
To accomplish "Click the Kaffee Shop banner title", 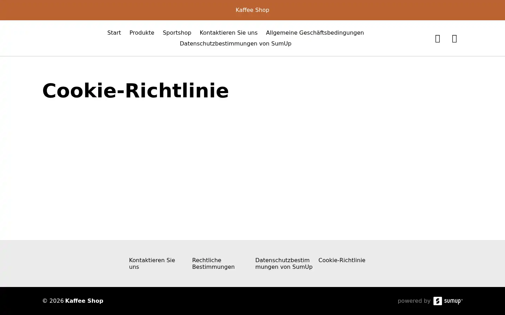I will [252, 10].
